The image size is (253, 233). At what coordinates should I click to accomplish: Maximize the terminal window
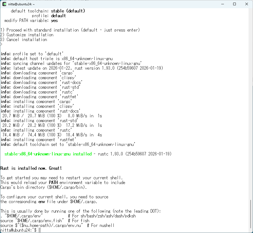click(x=234, y=4)
